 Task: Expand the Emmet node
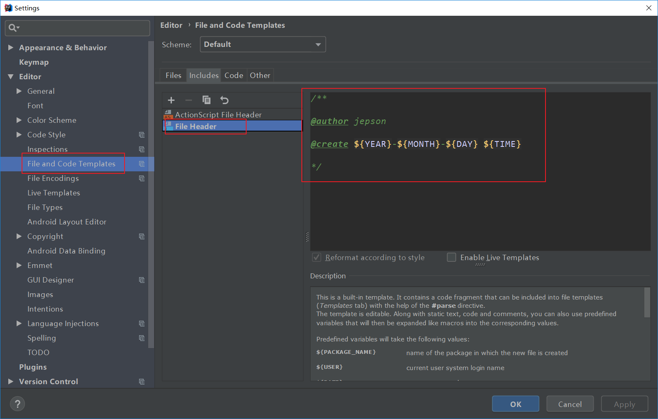click(x=19, y=266)
